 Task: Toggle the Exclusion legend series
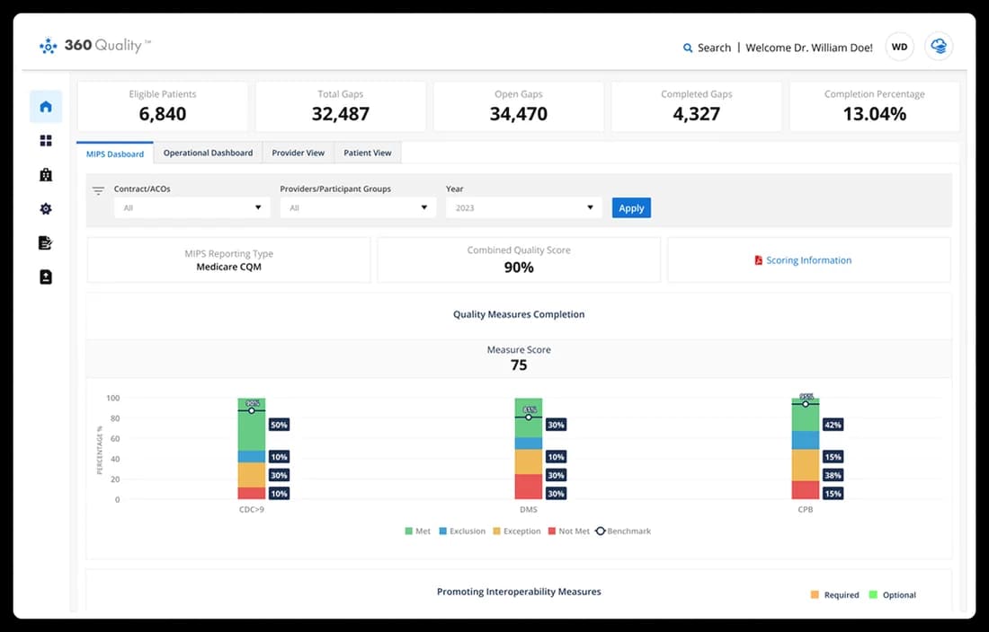(x=462, y=531)
